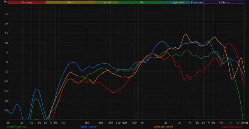This screenshot has width=249, height=129.
Task: Click the 1k frequency axis tick label
Action: pos(142,123)
